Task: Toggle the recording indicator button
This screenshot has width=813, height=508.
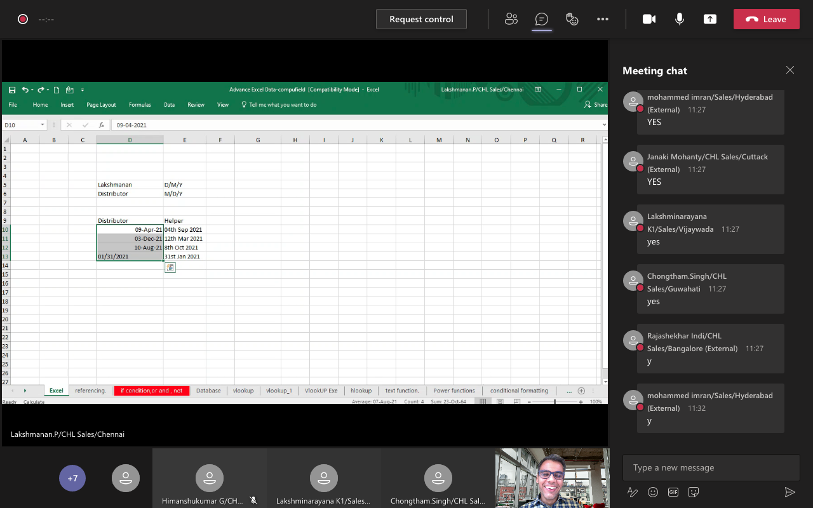Action: pyautogui.click(x=23, y=19)
